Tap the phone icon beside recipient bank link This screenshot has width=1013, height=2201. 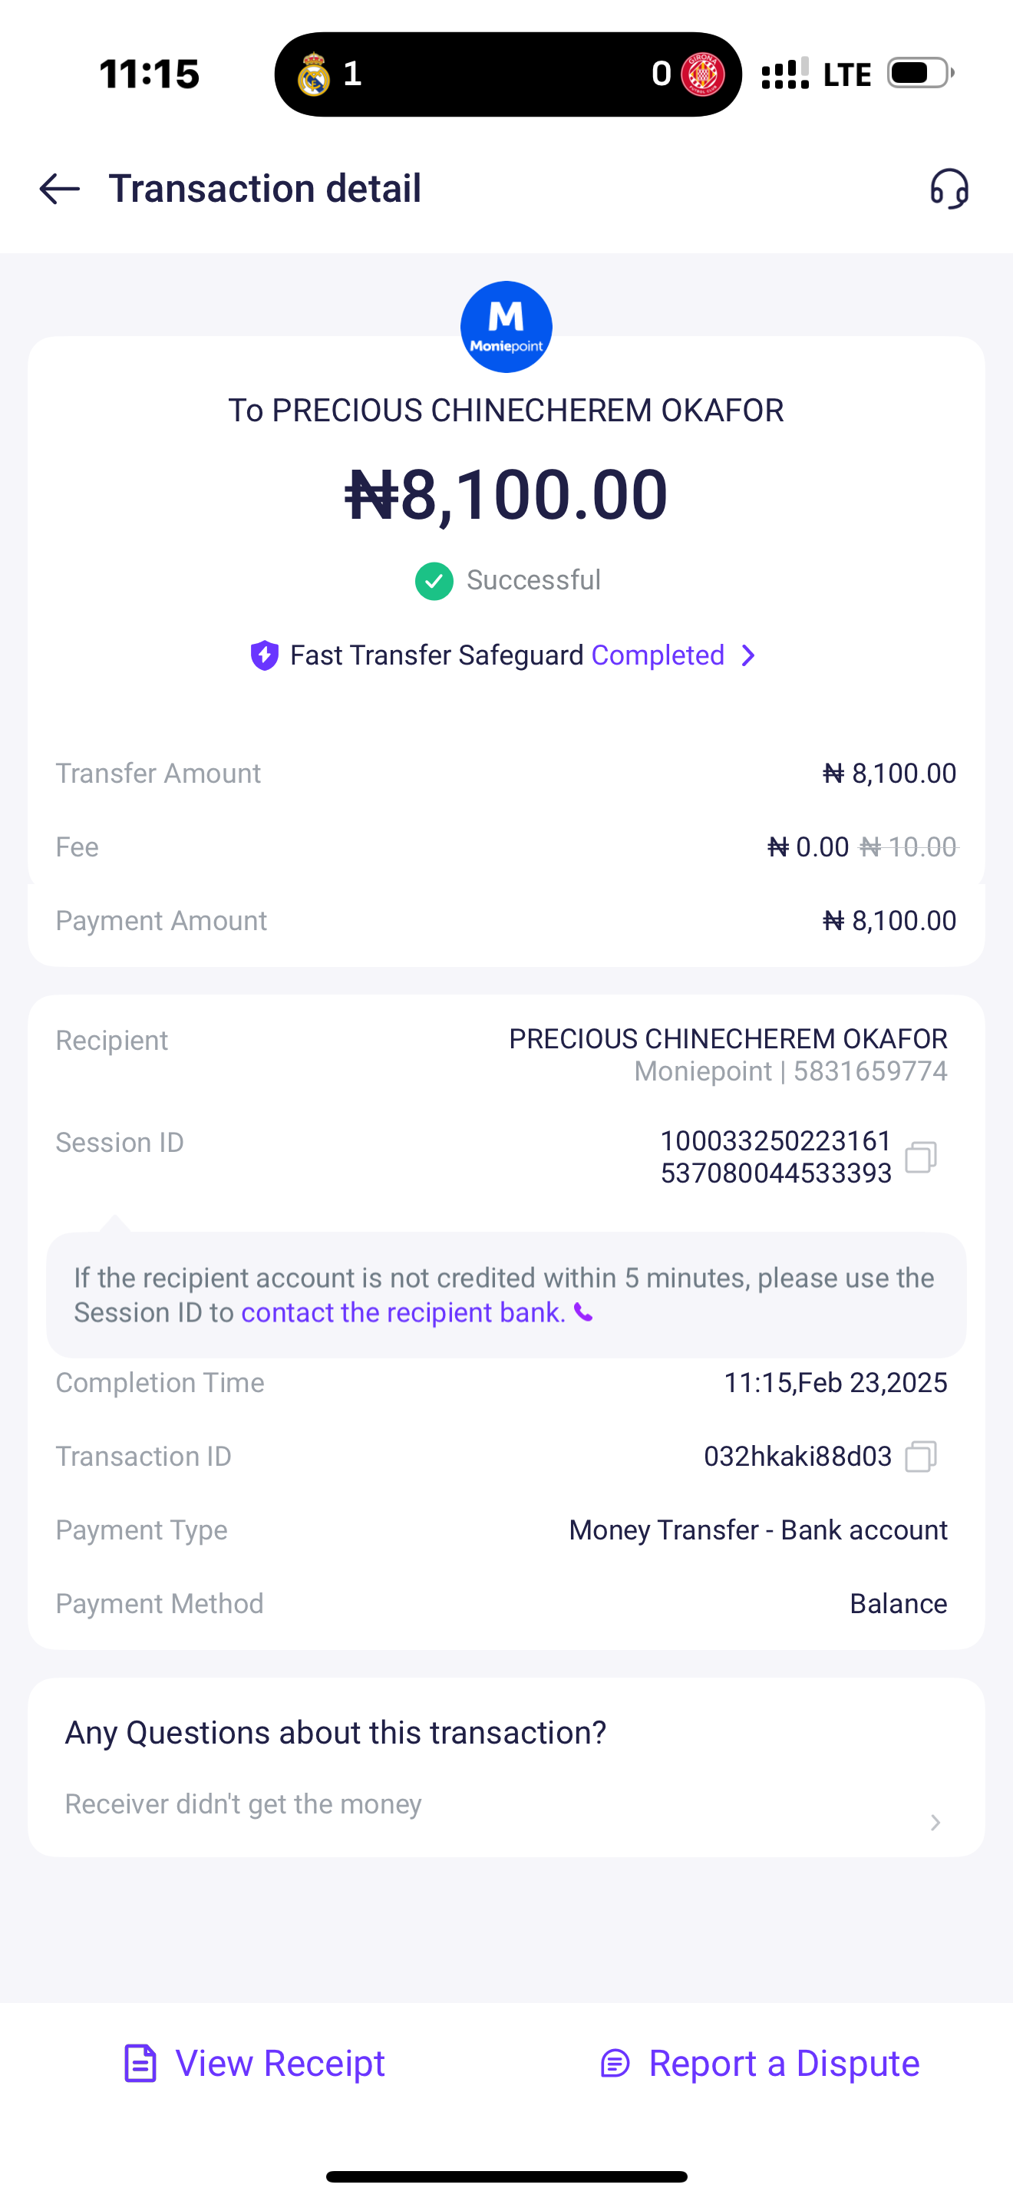click(583, 1312)
